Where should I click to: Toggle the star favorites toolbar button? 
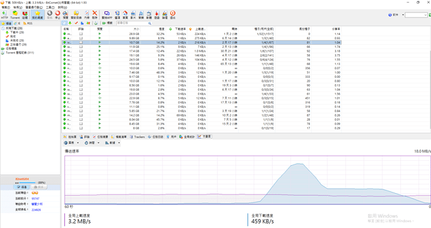[37, 14]
